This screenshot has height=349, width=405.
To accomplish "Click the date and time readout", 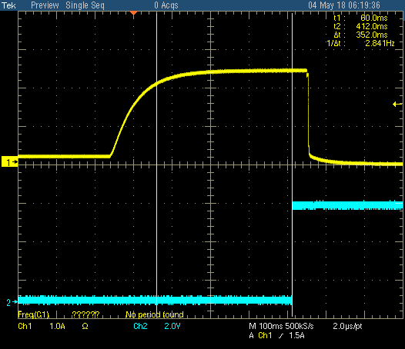I will click(344, 5).
